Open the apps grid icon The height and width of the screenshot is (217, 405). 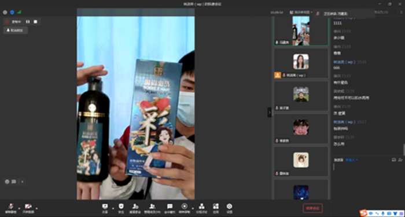pyautogui.click(x=216, y=208)
